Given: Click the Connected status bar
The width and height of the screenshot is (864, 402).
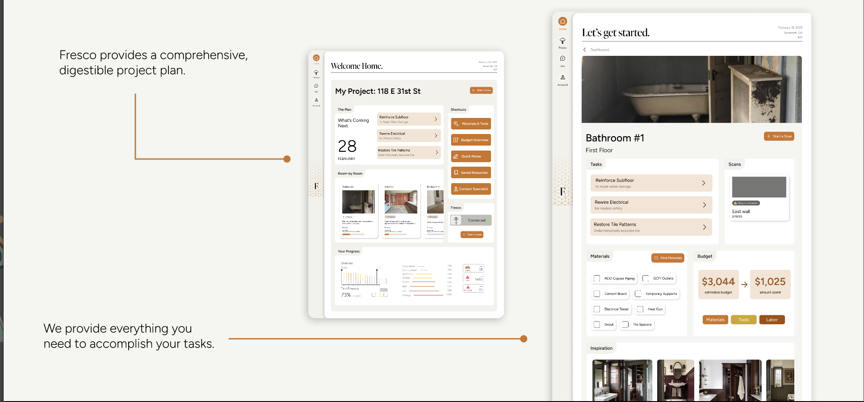Looking at the screenshot, I should pos(471,220).
